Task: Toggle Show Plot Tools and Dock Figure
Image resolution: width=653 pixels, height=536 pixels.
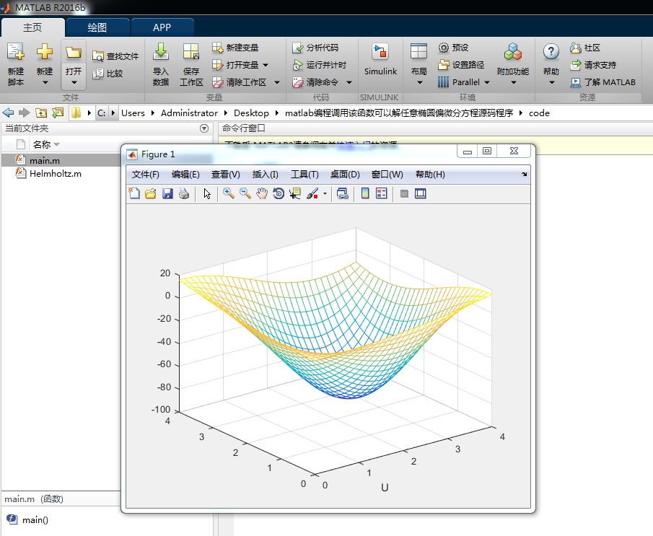Action: [x=421, y=193]
